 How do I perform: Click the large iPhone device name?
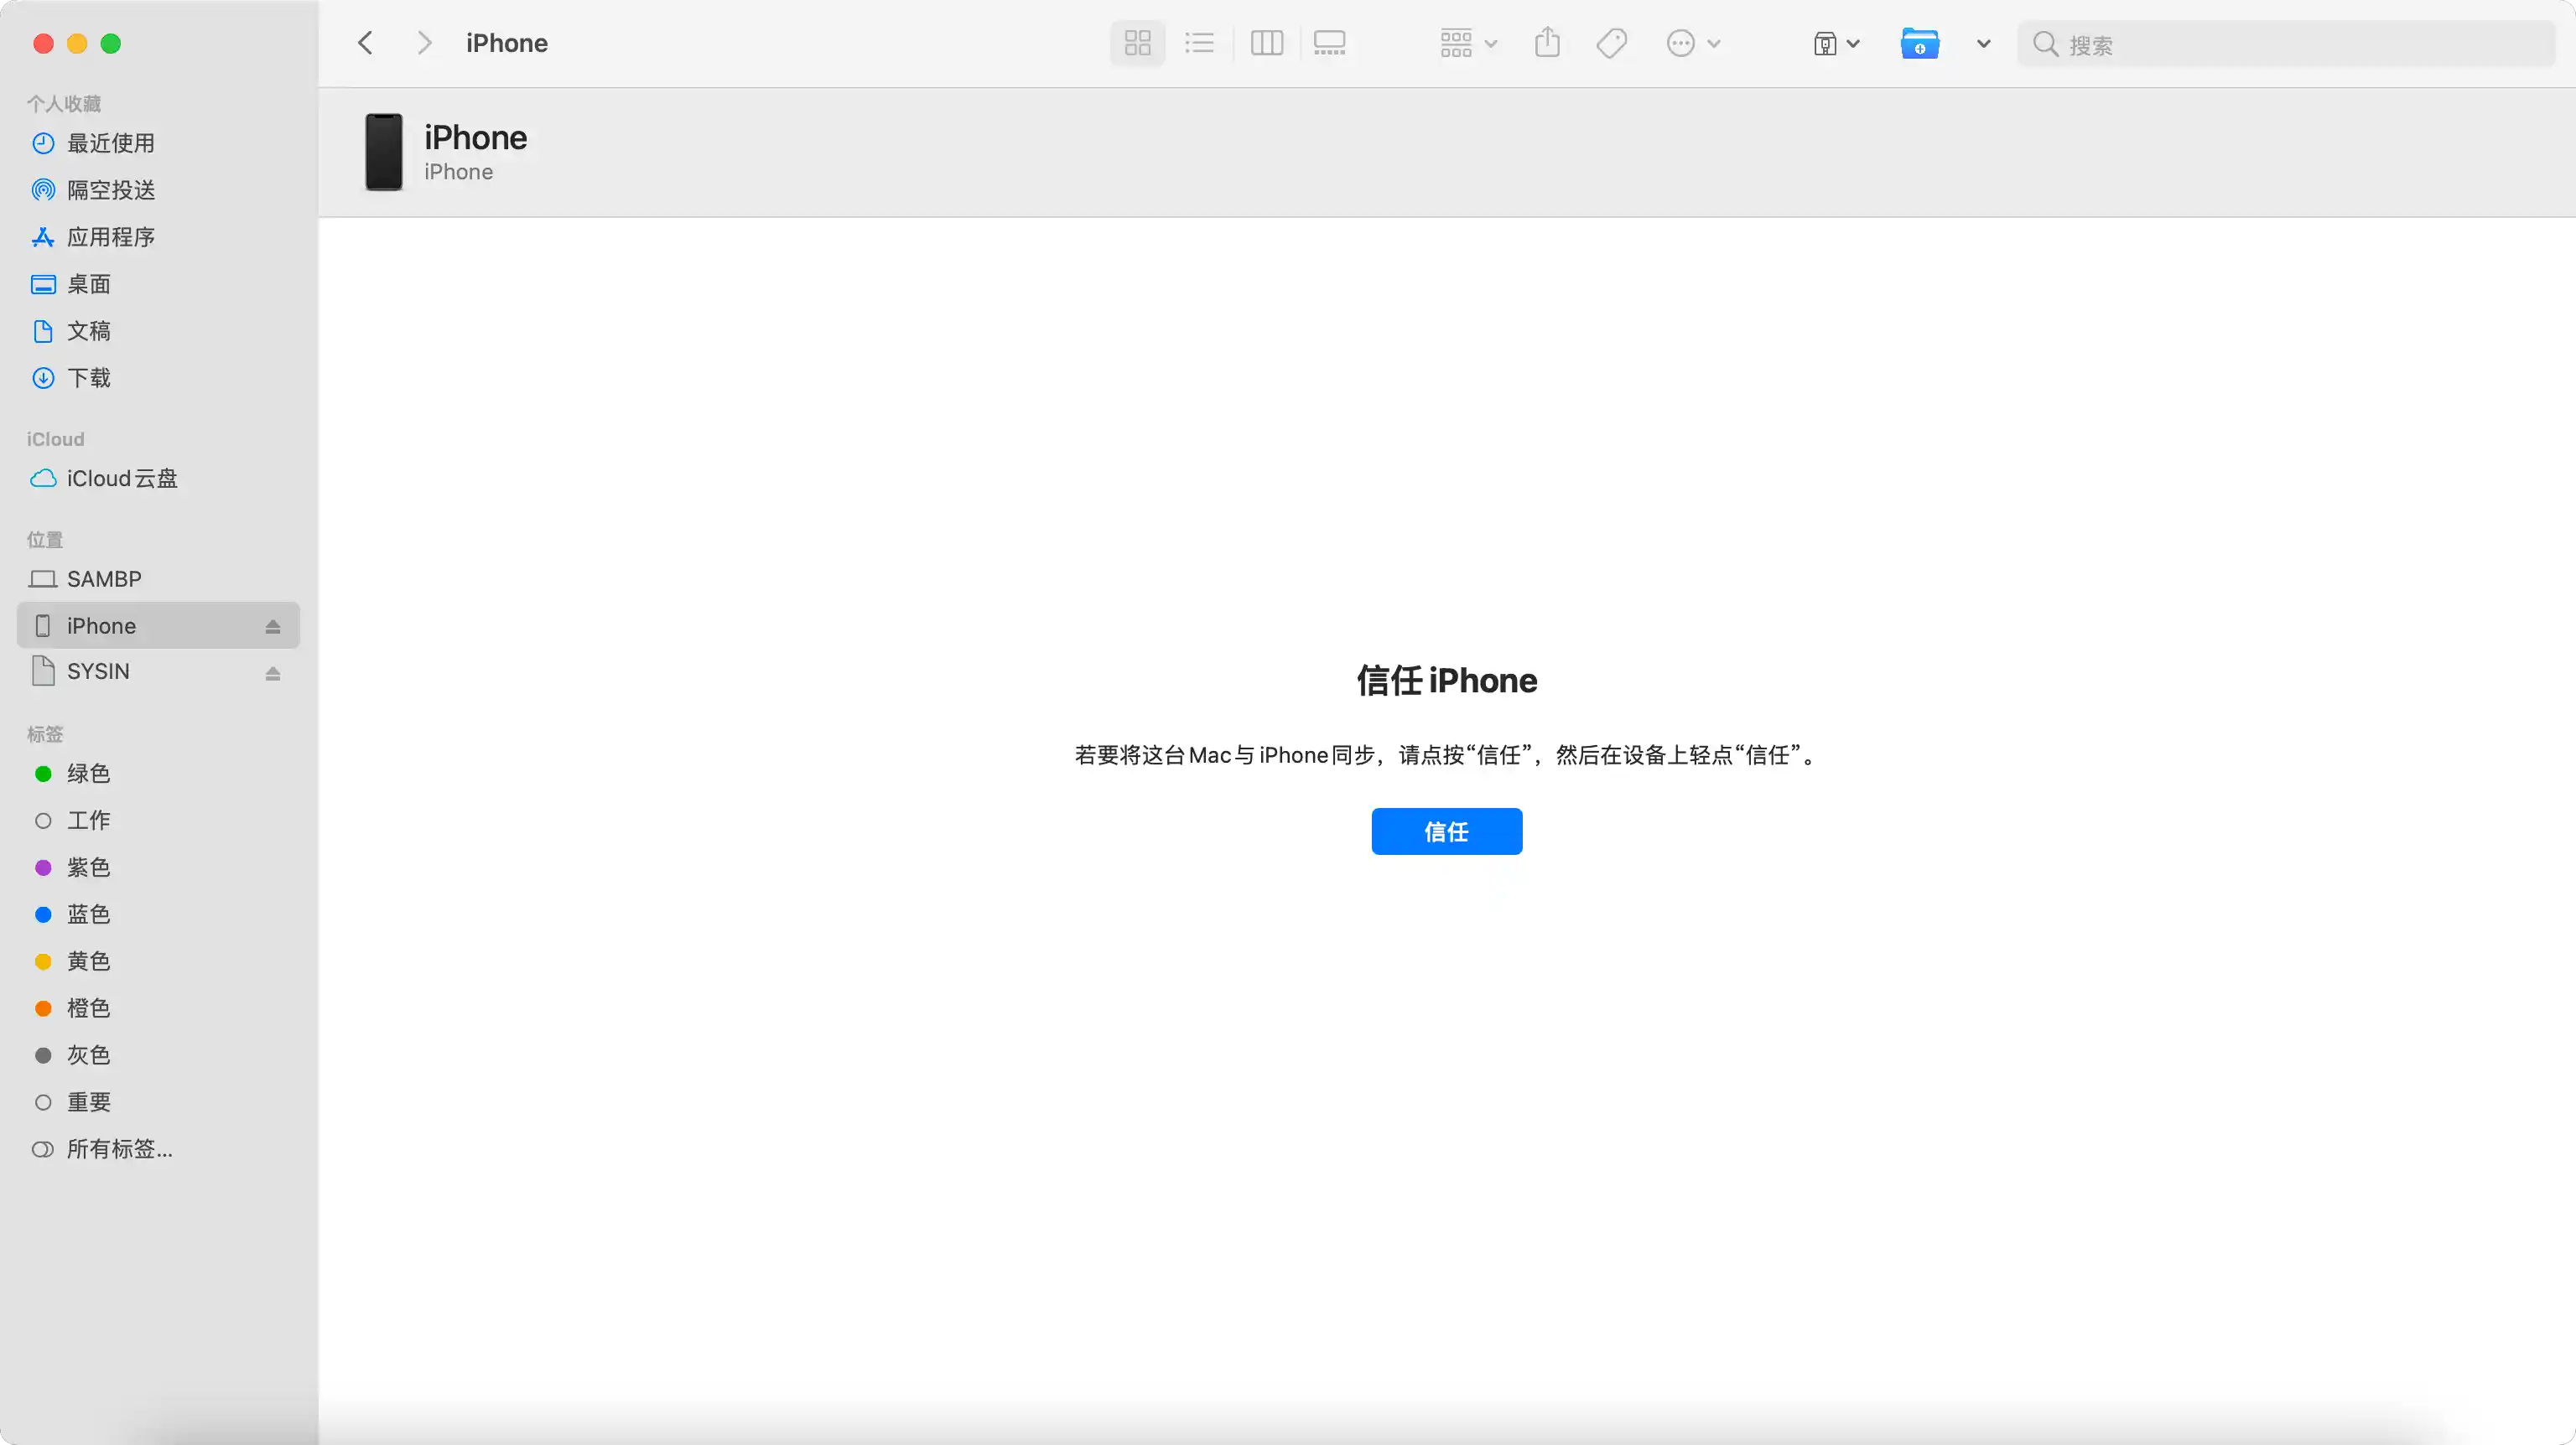(475, 137)
